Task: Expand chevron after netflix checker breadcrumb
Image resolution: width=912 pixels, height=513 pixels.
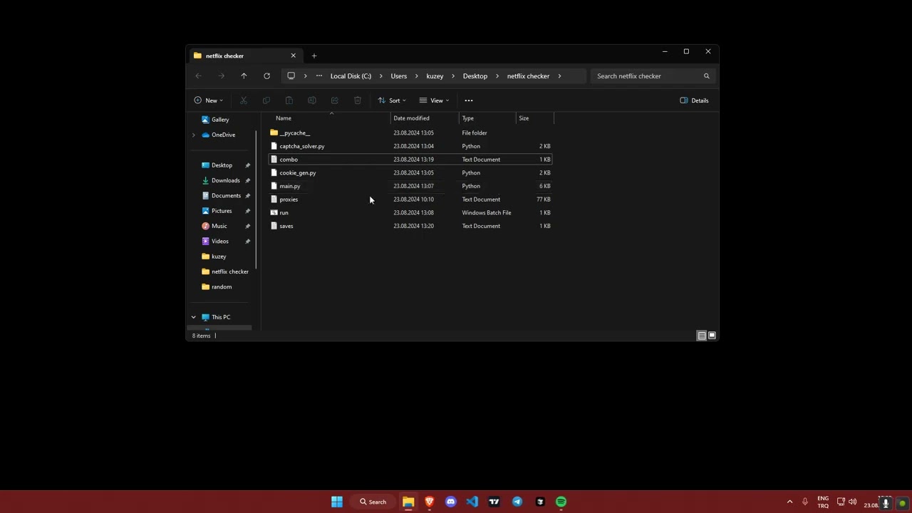Action: pyautogui.click(x=559, y=76)
